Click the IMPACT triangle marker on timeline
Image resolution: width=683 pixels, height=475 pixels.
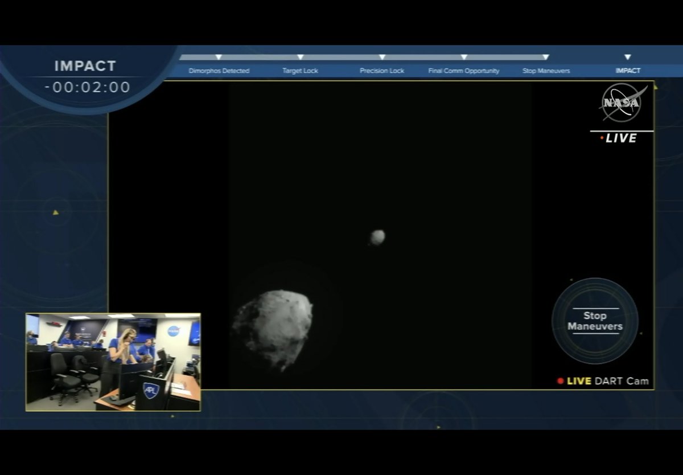pyautogui.click(x=628, y=57)
